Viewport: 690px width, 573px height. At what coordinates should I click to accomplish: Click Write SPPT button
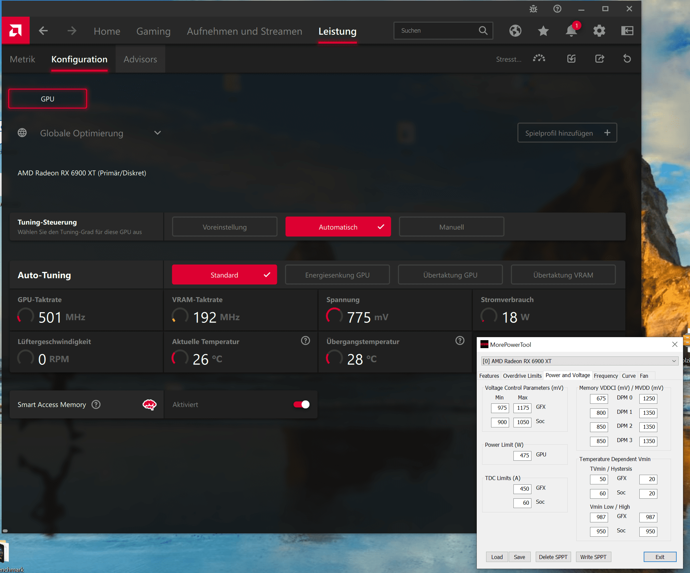(593, 557)
